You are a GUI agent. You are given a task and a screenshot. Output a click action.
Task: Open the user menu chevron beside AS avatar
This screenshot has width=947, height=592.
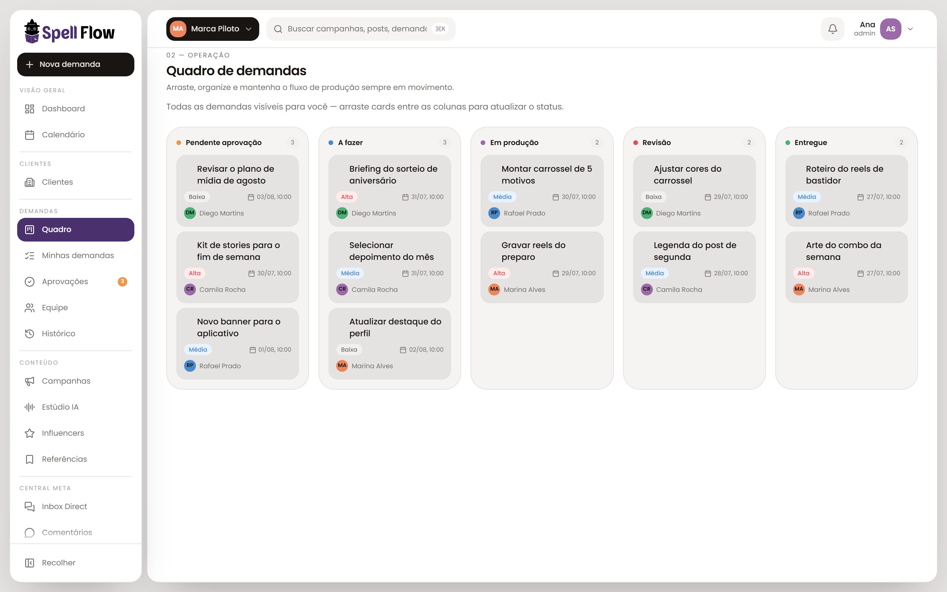910,29
